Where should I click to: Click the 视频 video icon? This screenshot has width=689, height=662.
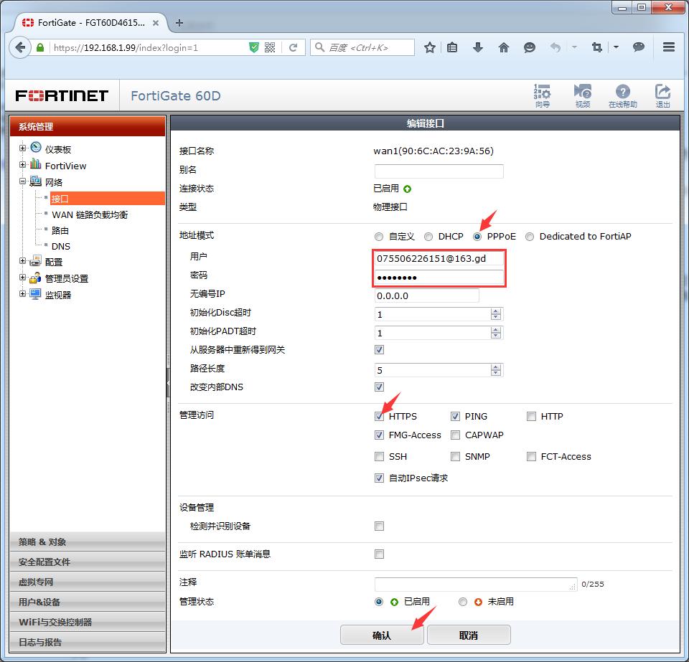point(582,95)
